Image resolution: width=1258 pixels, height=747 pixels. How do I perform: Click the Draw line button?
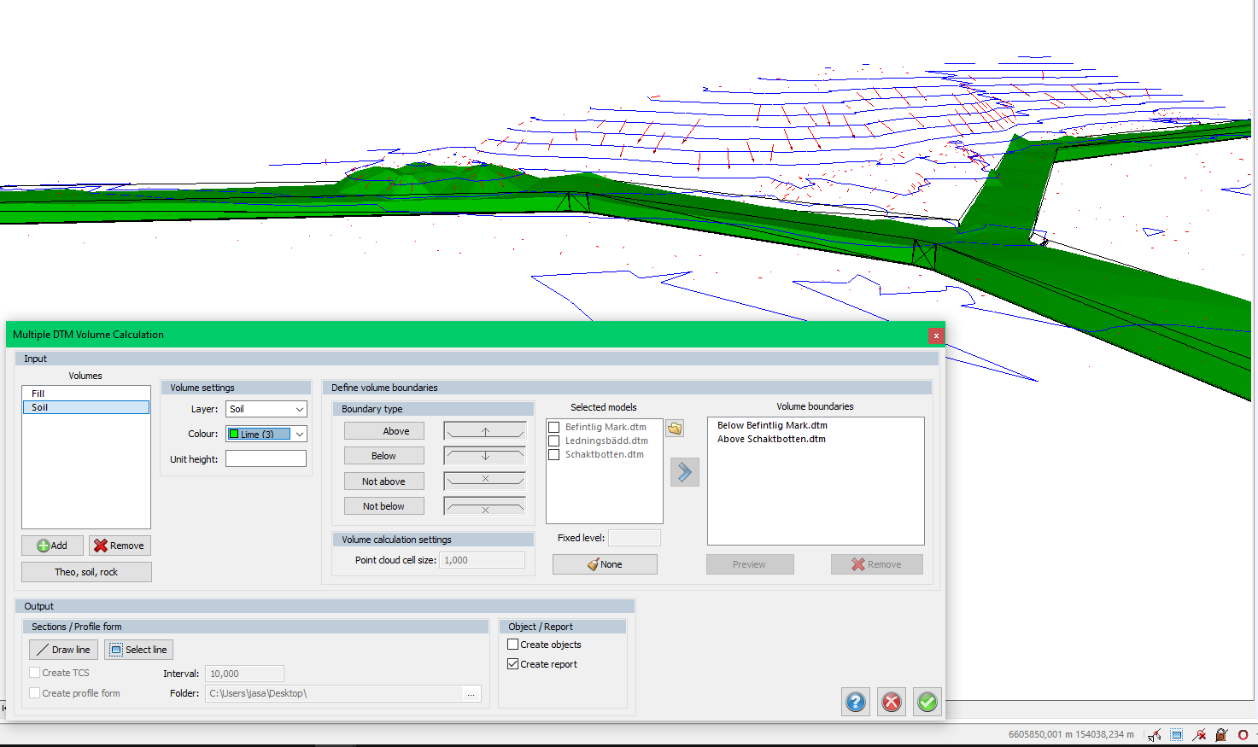[x=63, y=650]
